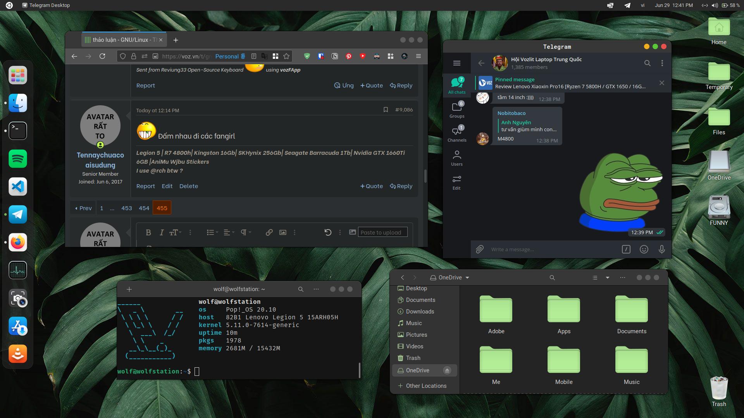The image size is (744, 418).
Task: Open the file manager's more options menu
Action: coord(623,278)
